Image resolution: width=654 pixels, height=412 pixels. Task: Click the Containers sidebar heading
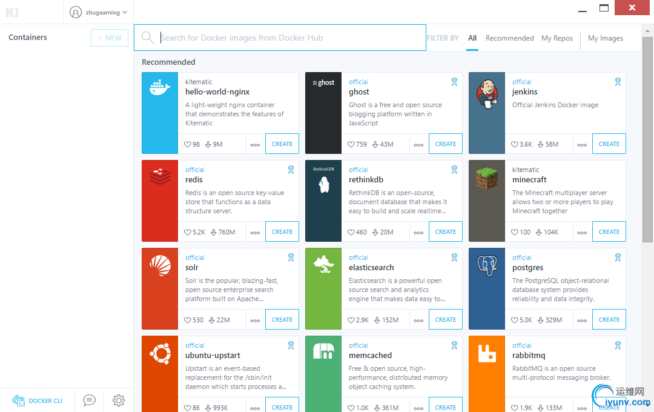tap(27, 37)
